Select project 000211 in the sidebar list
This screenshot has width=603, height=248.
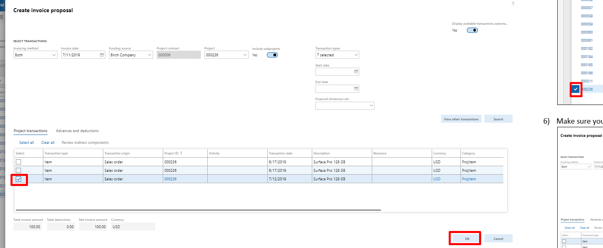pyautogui.click(x=587, y=81)
